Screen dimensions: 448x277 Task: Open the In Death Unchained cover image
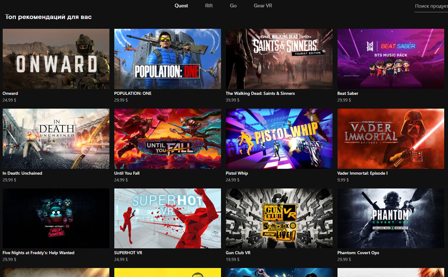pyautogui.click(x=56, y=138)
